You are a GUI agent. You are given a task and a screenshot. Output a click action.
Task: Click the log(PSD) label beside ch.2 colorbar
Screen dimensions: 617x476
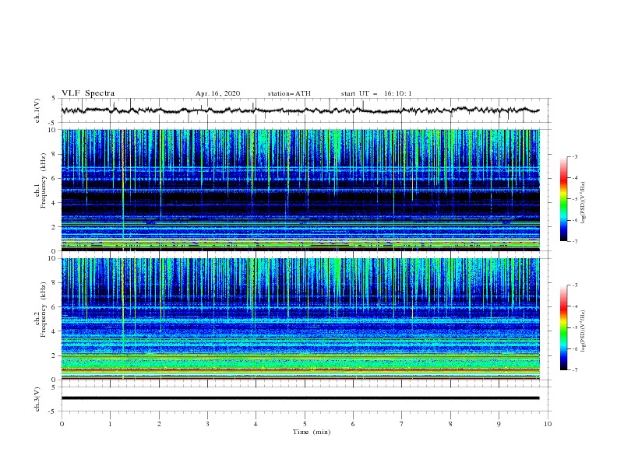click(x=583, y=331)
